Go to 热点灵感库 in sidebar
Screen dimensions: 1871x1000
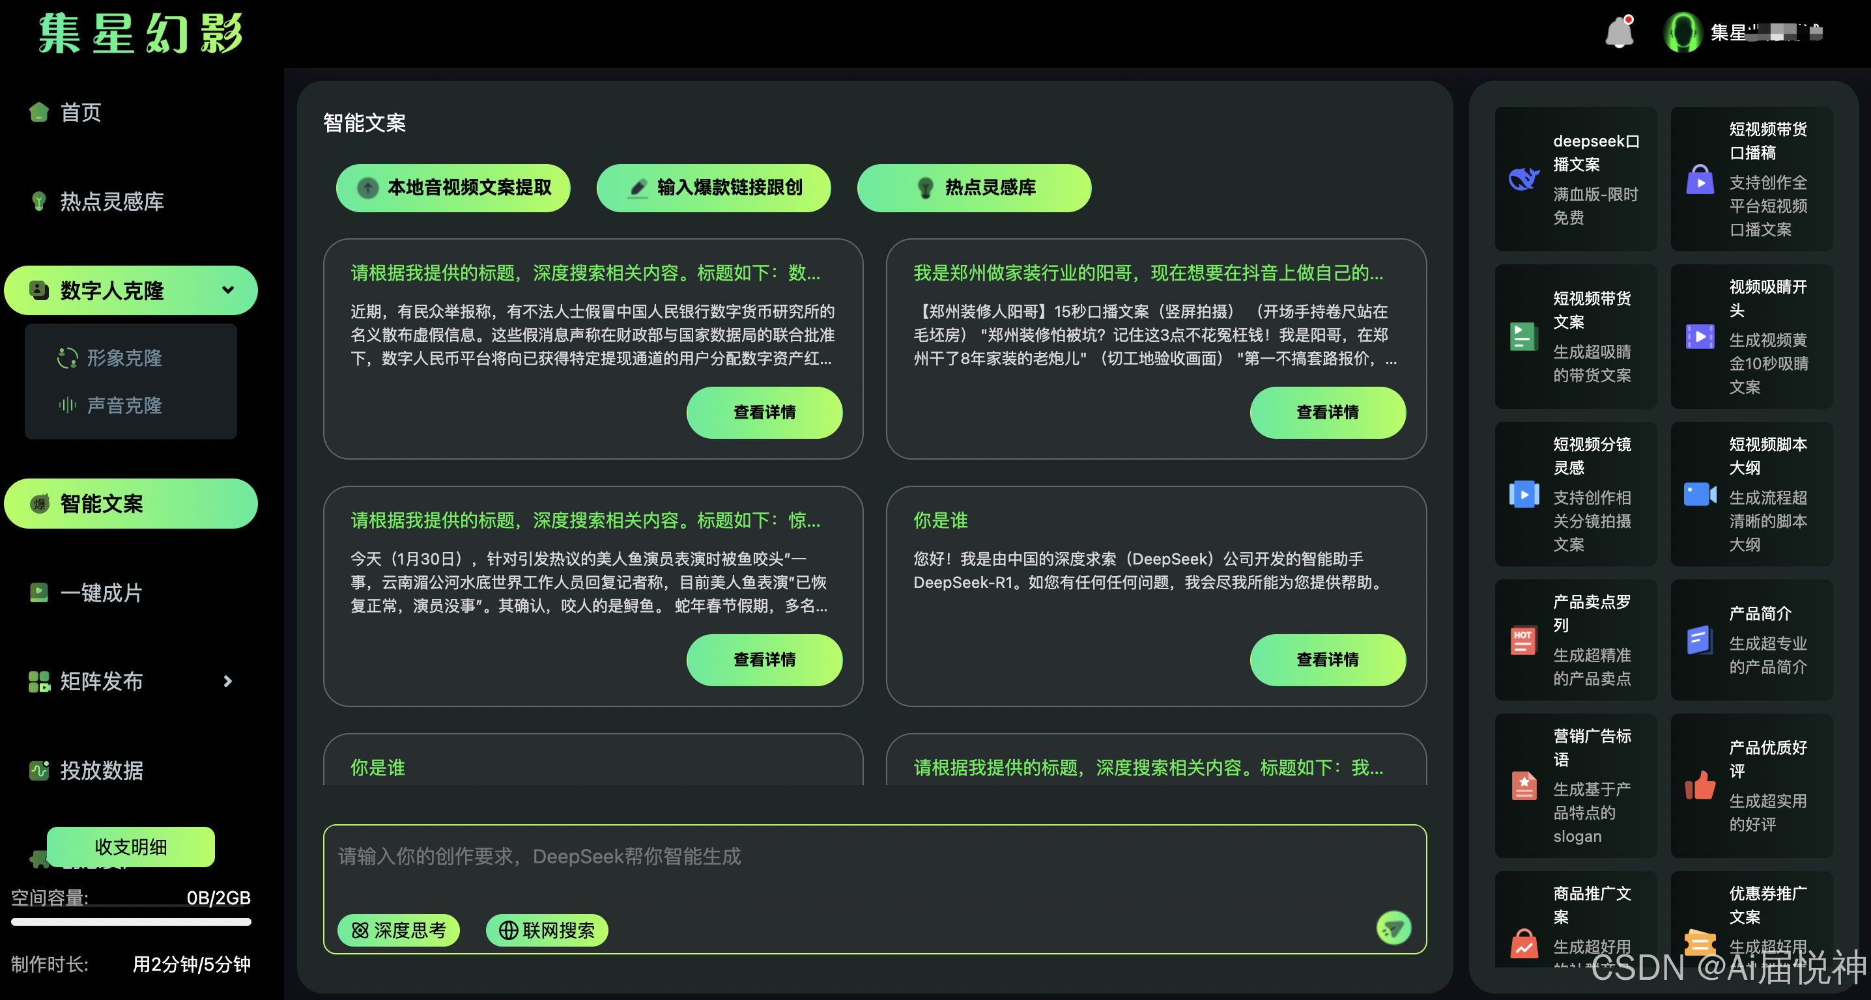[x=111, y=201]
